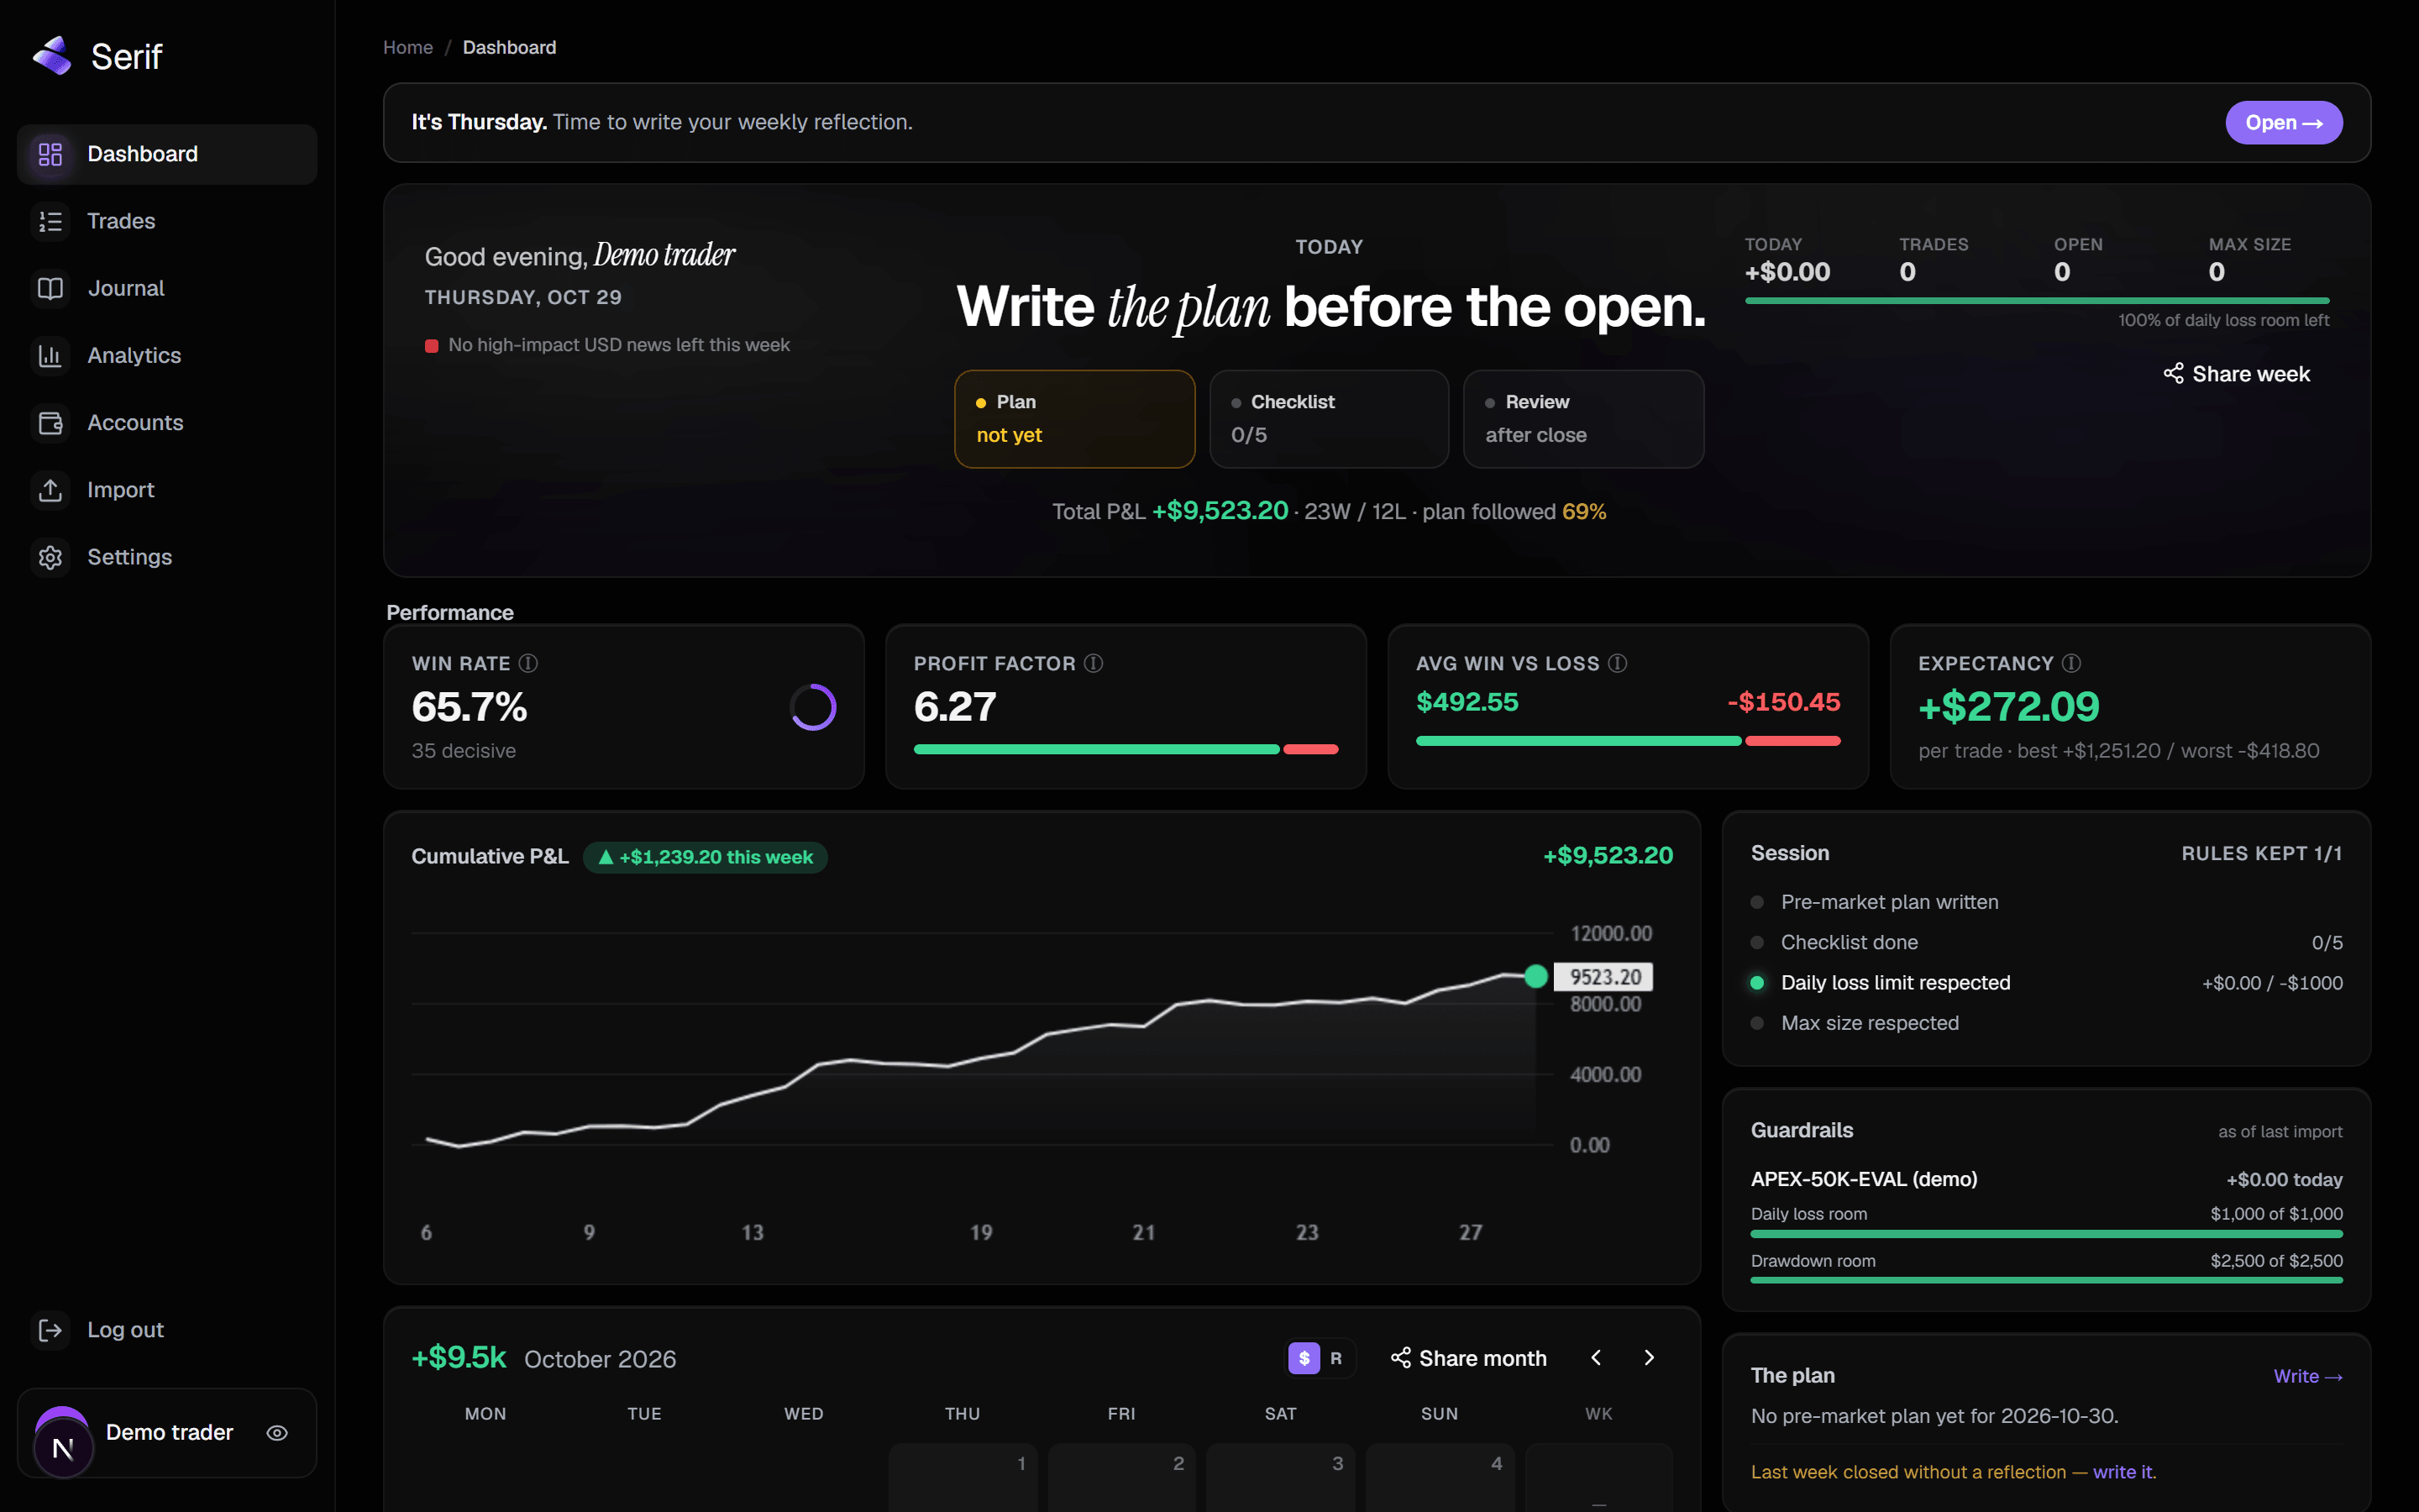Select the 'Checklist done' session row
The image size is (2419, 1512).
2046,942
